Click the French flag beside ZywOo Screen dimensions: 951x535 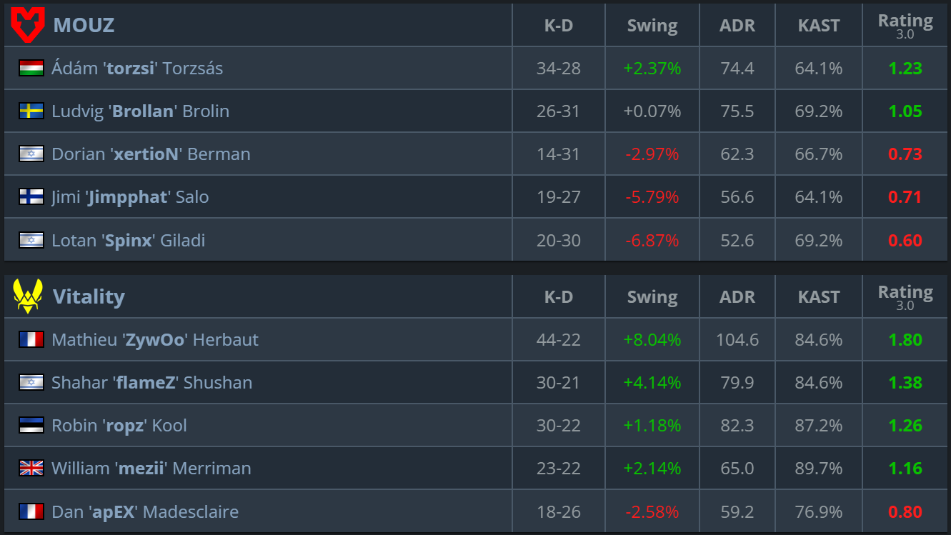point(31,340)
